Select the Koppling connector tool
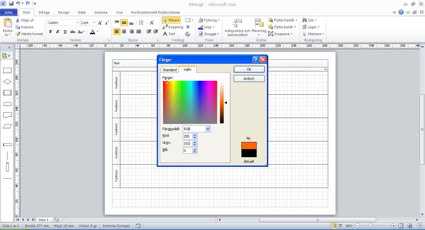Screen dimensions: 425x230 pos(173,27)
